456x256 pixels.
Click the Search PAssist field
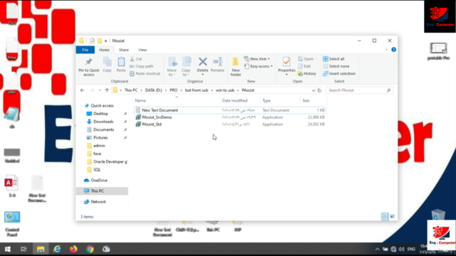click(359, 90)
